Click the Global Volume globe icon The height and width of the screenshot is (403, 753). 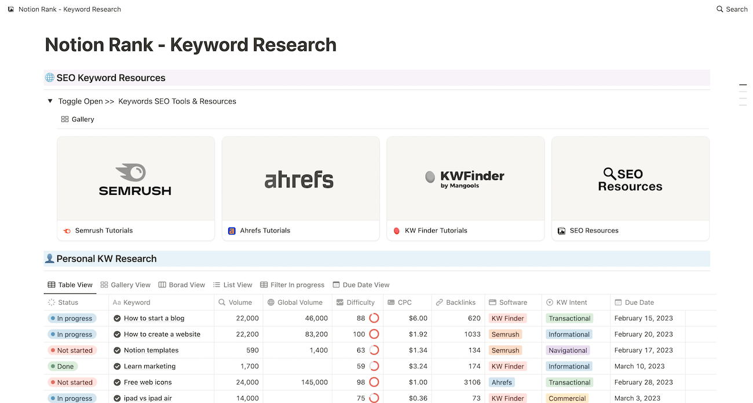pos(271,302)
